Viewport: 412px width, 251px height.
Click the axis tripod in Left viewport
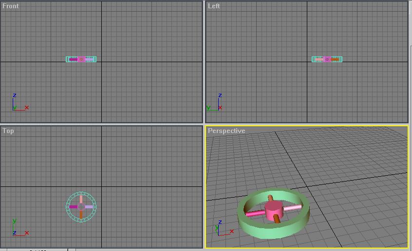click(214, 104)
